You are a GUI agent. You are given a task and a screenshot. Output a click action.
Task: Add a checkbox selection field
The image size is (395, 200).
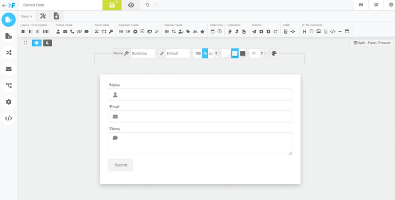click(x=142, y=32)
